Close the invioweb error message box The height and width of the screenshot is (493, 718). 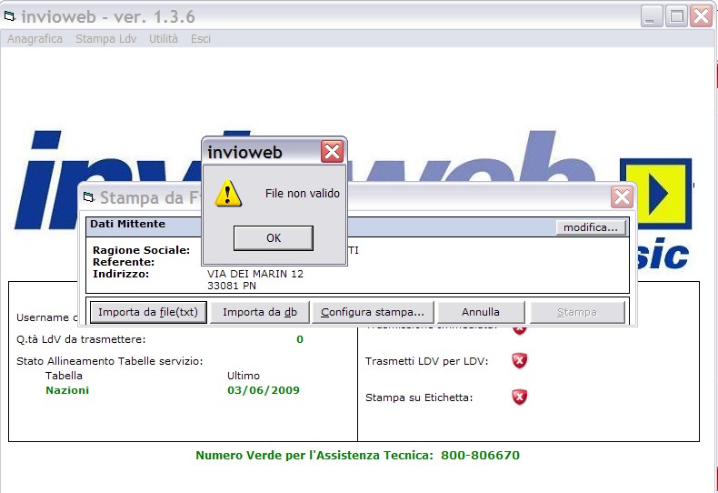(x=332, y=152)
